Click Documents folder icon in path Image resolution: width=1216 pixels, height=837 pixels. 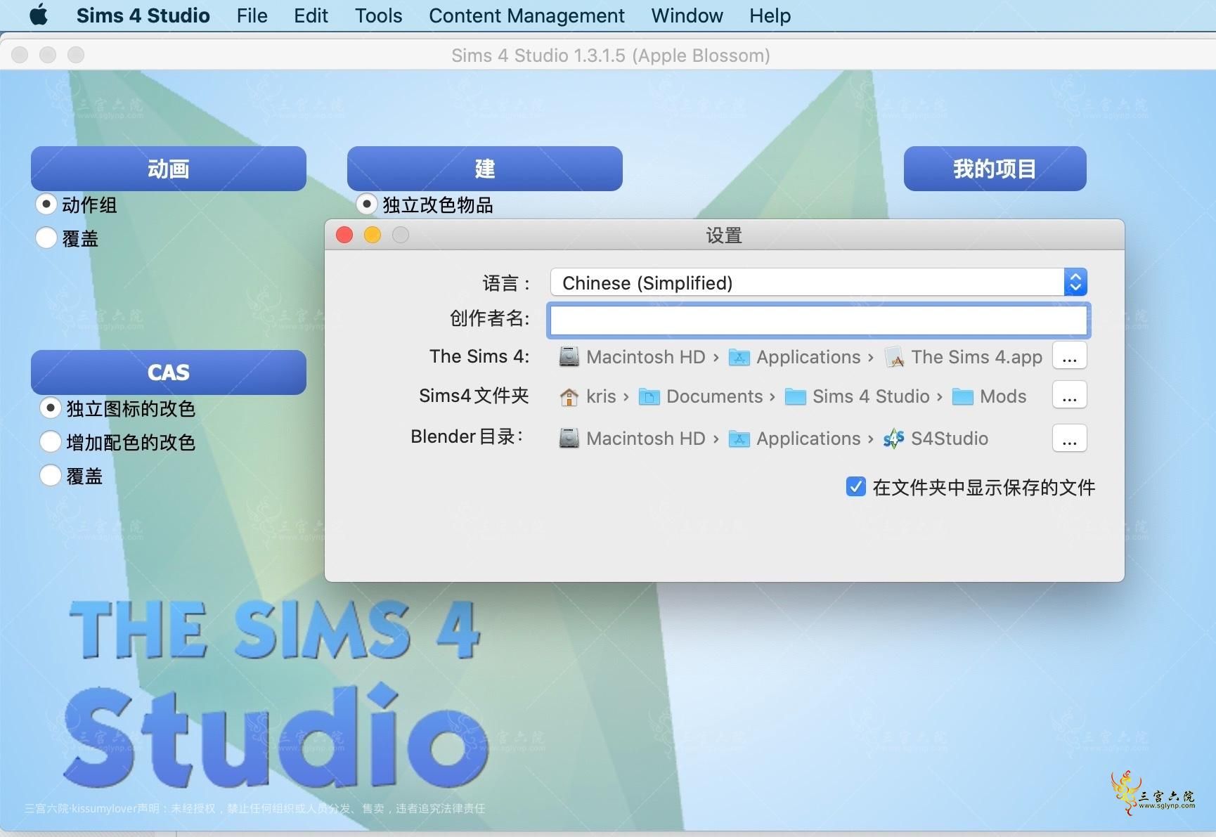[649, 397]
